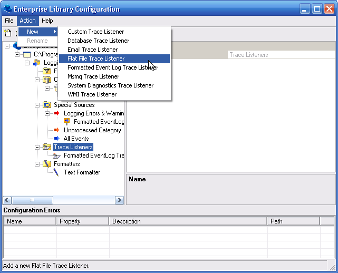The image size is (338, 273).
Task: Click the Formatters node icon
Action: coord(46,164)
